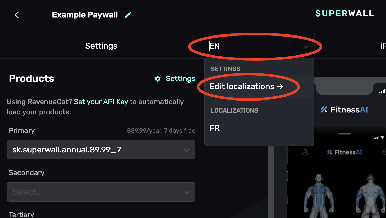Click the FitnessAI logo in the preview header
386x218 pixels.
pos(344,110)
